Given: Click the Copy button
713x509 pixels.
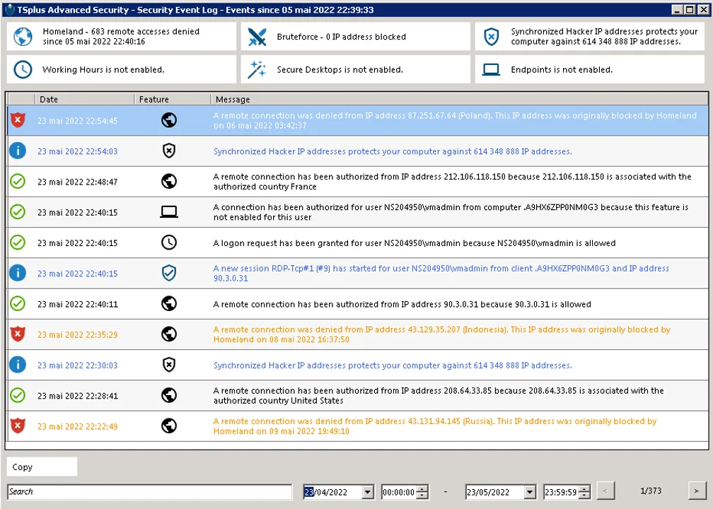Looking at the screenshot, I should [42, 467].
